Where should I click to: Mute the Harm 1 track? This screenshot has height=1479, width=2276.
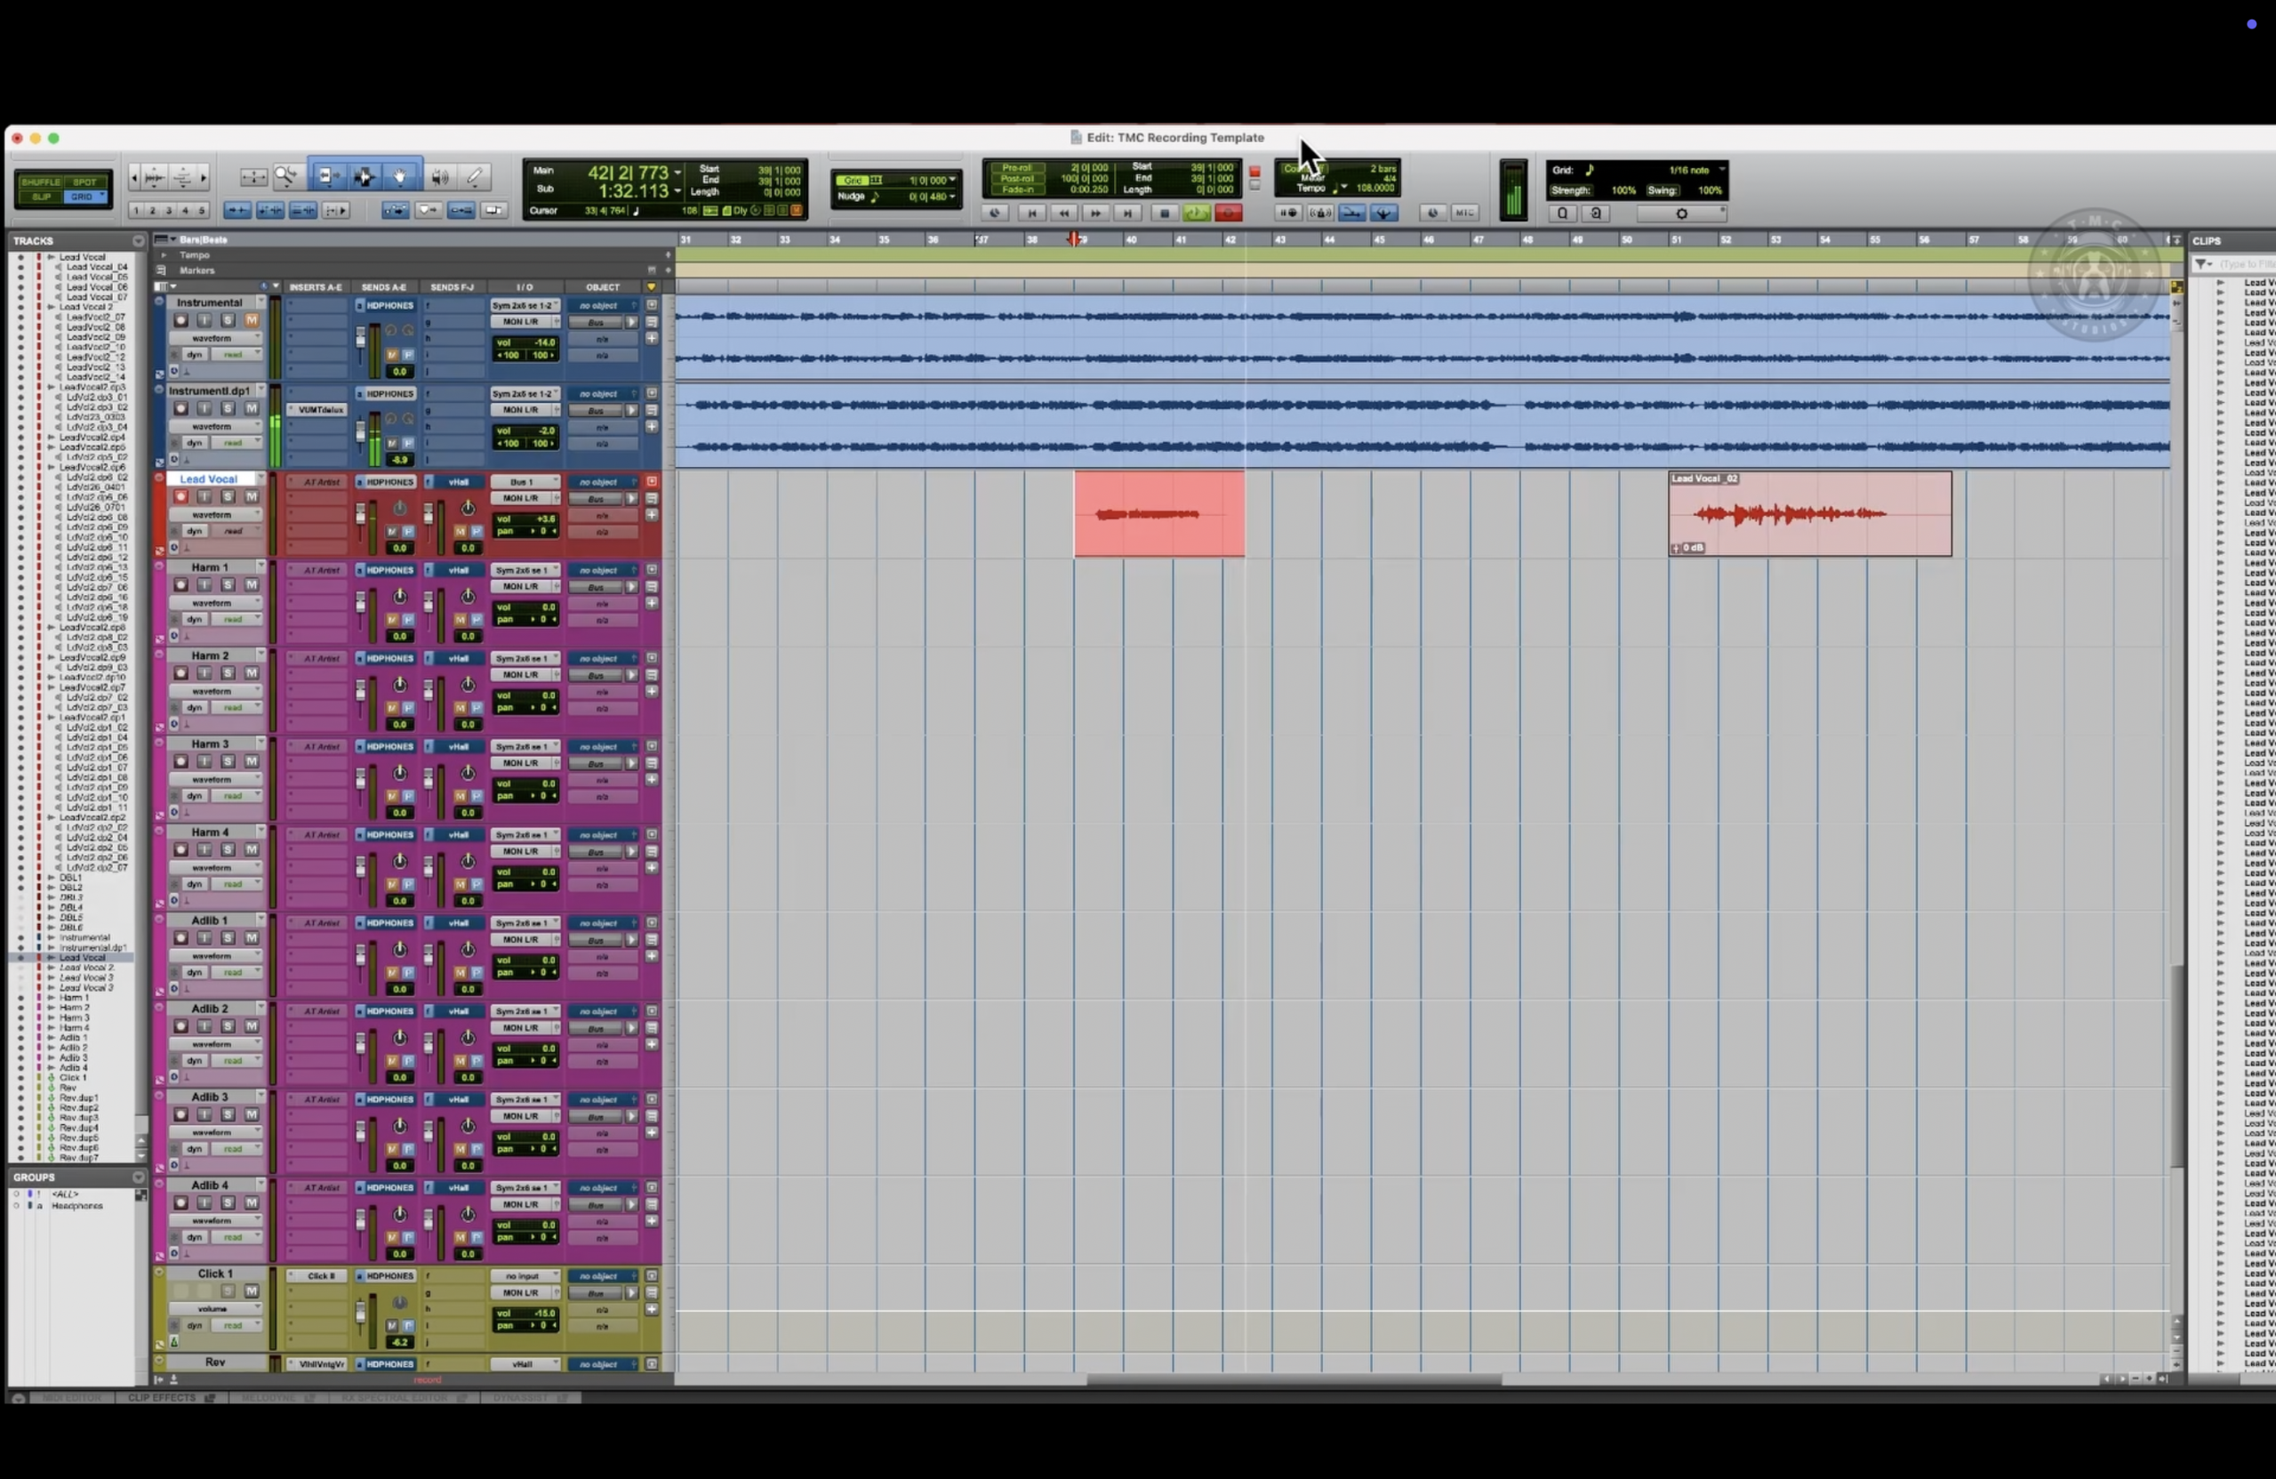click(x=252, y=584)
